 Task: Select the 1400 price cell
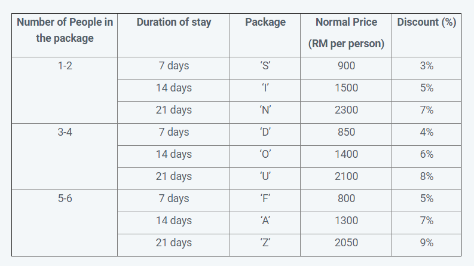(x=347, y=154)
